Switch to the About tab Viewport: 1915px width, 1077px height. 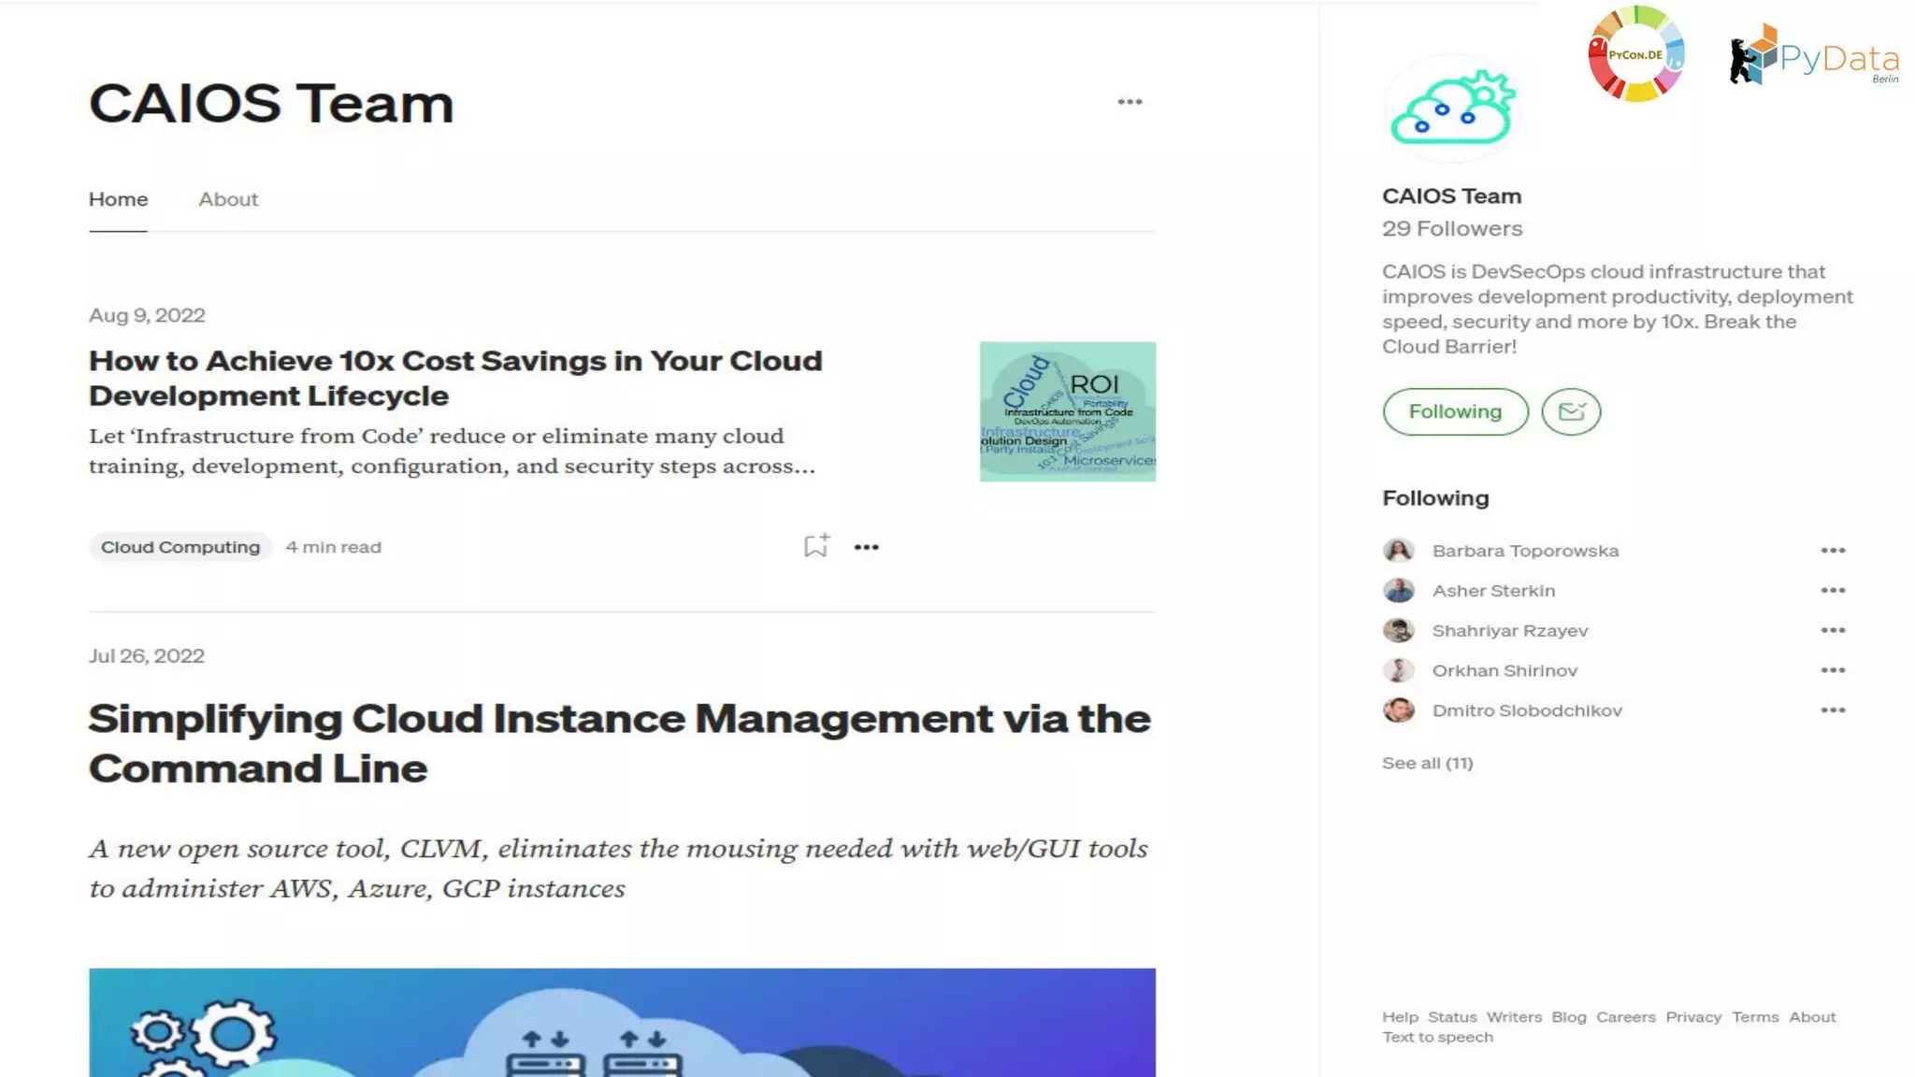click(x=228, y=199)
